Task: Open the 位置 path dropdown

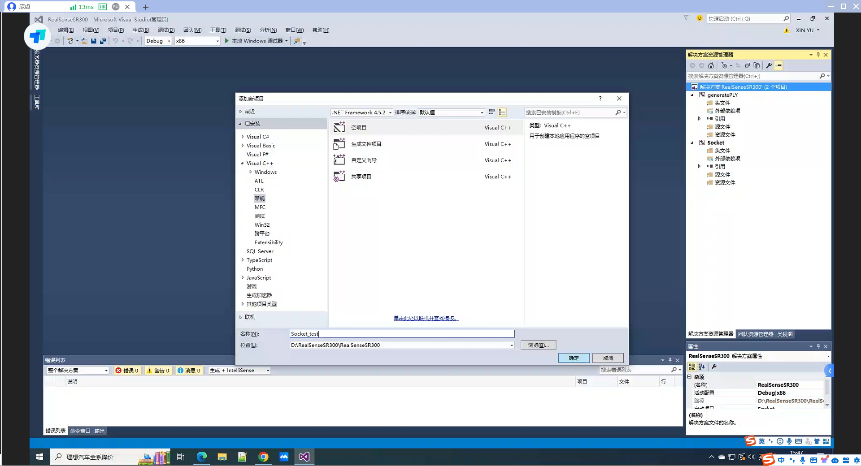Action: pyautogui.click(x=512, y=345)
